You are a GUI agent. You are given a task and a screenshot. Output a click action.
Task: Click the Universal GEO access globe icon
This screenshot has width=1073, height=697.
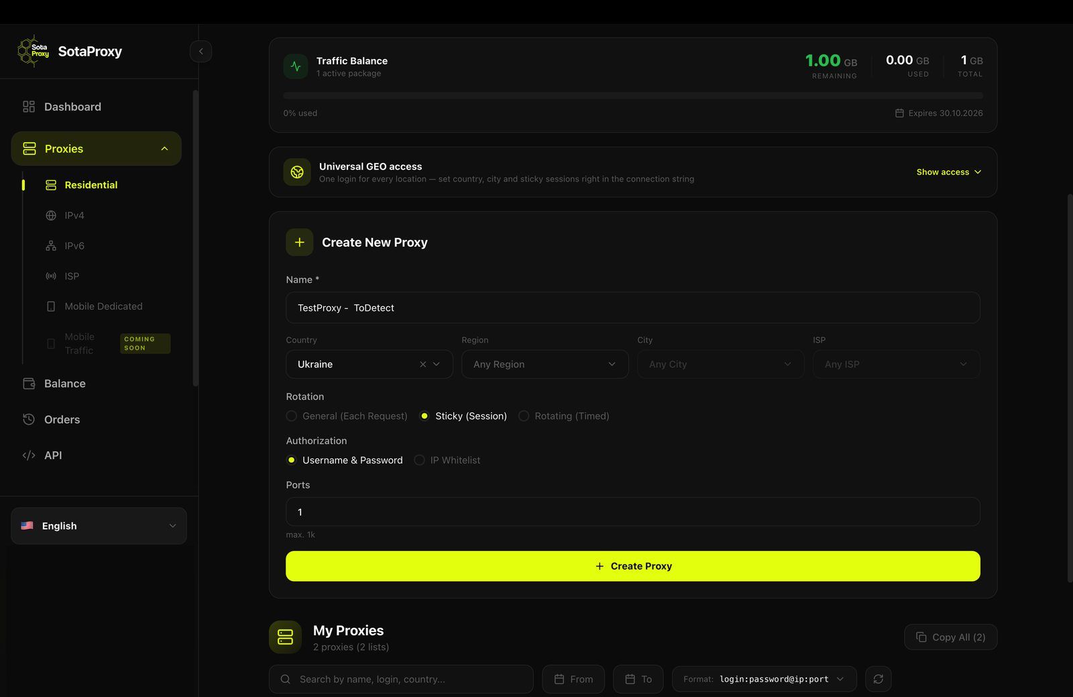297,172
